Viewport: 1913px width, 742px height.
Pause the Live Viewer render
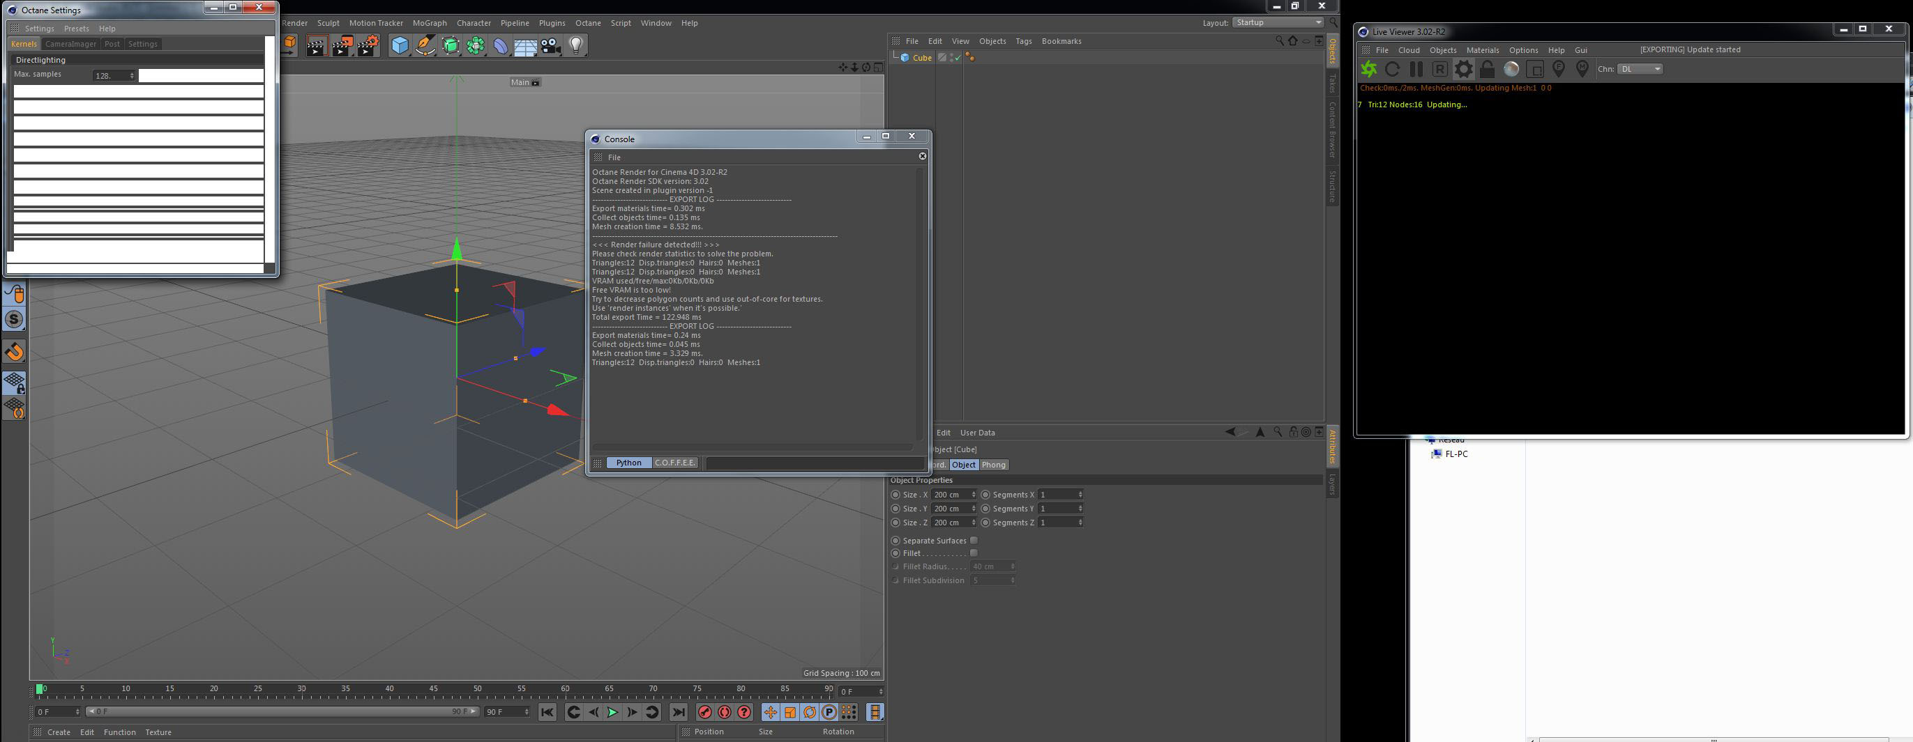[1416, 69]
